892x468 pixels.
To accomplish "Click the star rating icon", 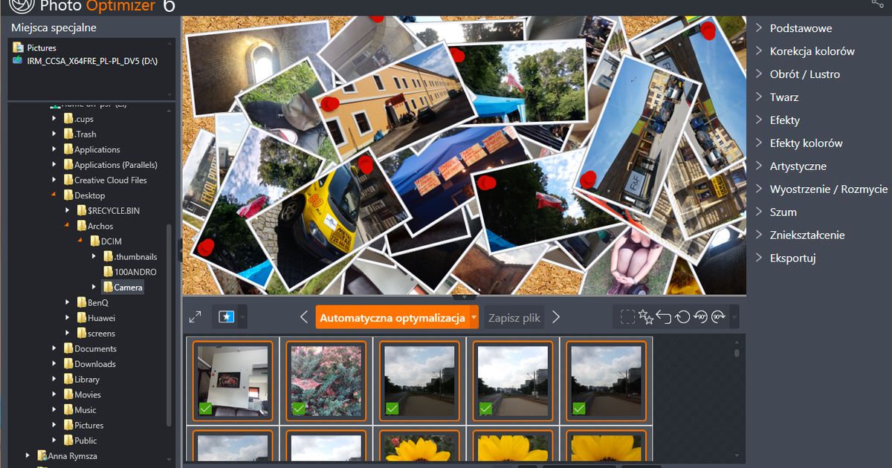I will click(646, 316).
